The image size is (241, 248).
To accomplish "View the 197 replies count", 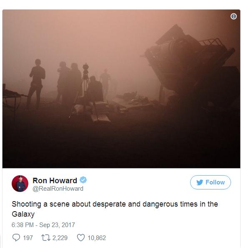I will click(x=28, y=238).
